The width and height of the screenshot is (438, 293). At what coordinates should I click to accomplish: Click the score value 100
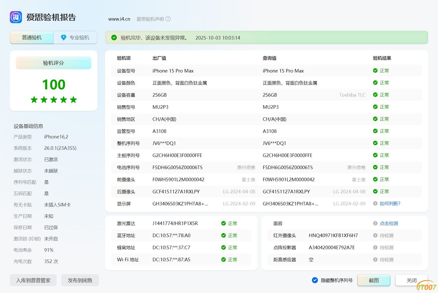tap(54, 85)
